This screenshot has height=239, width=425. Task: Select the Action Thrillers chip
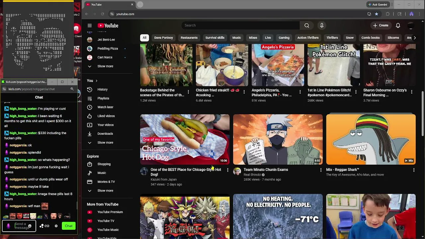pyautogui.click(x=308, y=38)
